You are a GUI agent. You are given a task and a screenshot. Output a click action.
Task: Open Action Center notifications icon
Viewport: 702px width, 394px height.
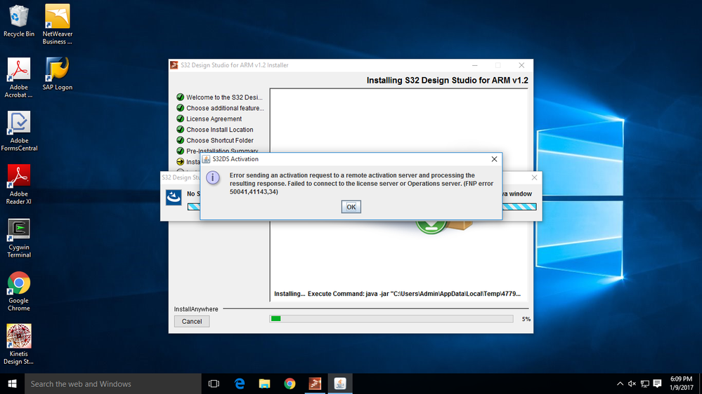[657, 383]
